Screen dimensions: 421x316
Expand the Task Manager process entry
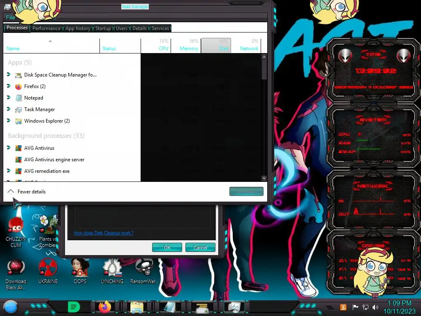coord(9,109)
